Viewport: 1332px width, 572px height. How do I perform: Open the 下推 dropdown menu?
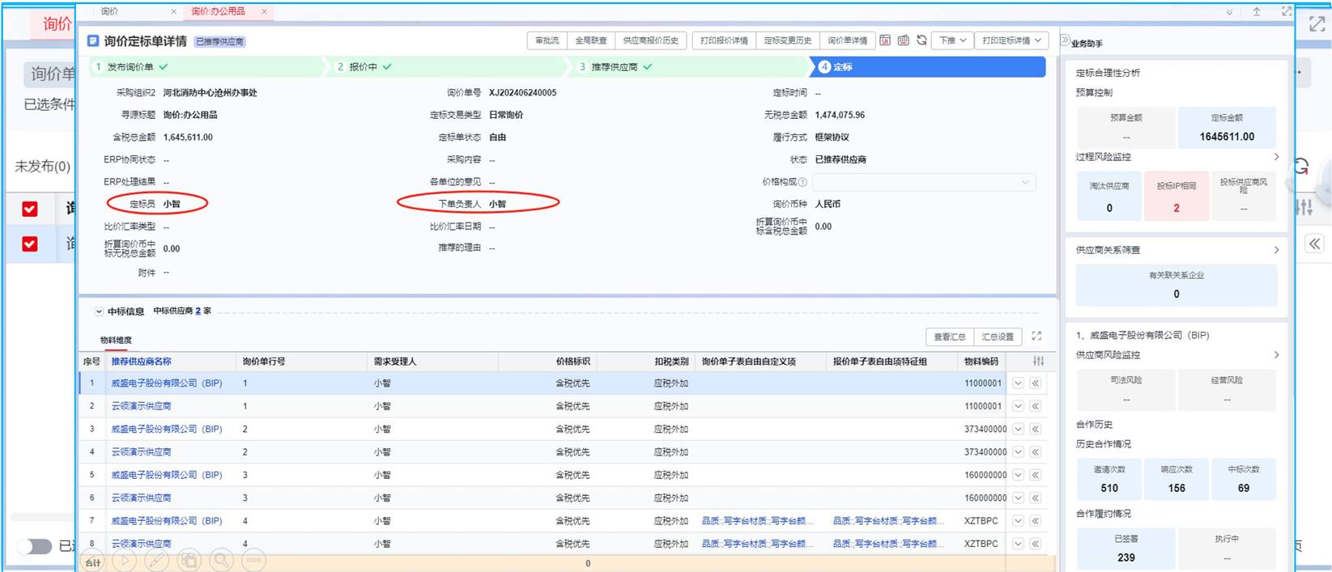click(952, 40)
